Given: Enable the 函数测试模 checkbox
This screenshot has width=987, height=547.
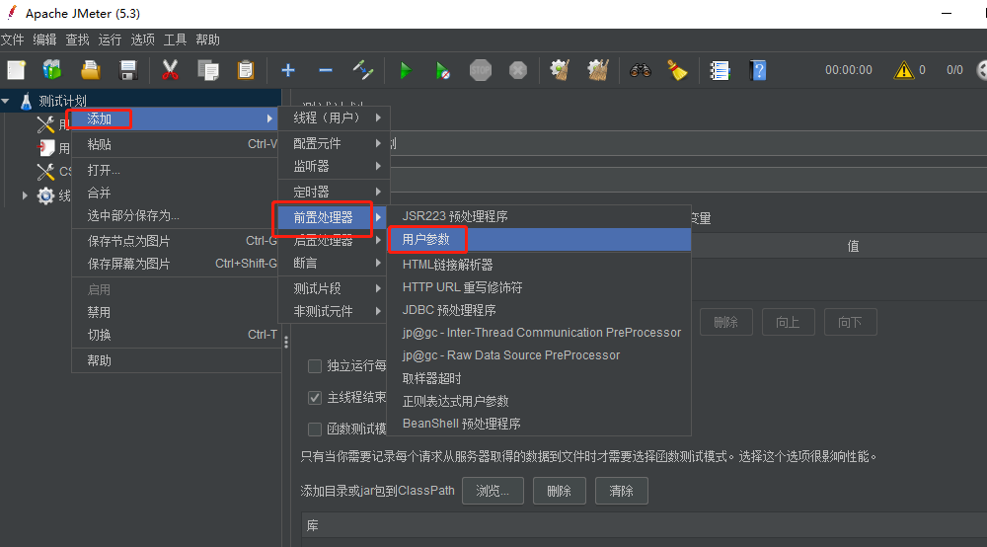Looking at the screenshot, I should point(315,429).
